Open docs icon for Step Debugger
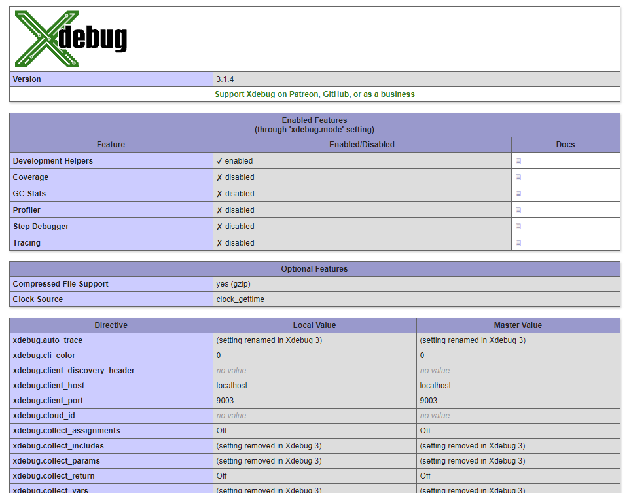The image size is (629, 493). [x=518, y=226]
